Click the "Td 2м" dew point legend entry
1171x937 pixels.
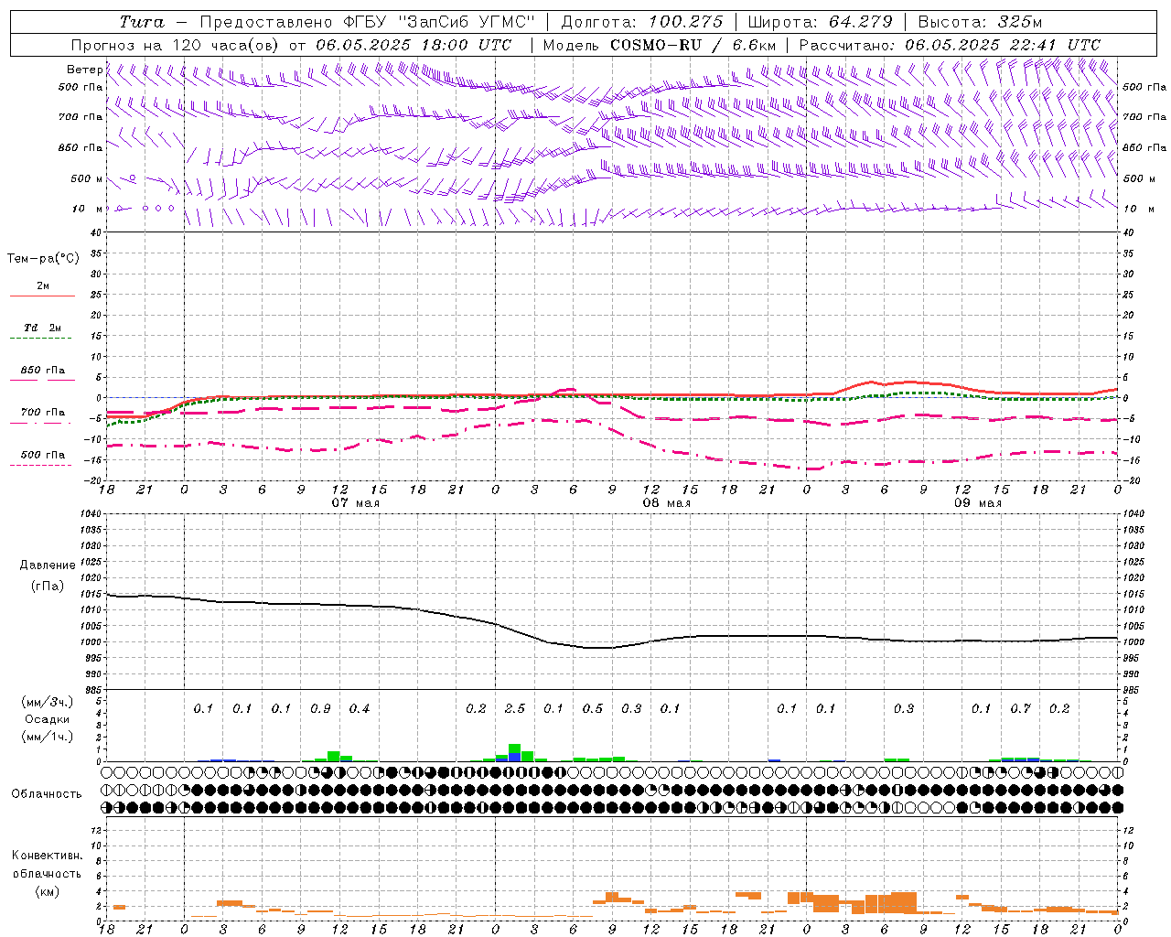point(43,328)
